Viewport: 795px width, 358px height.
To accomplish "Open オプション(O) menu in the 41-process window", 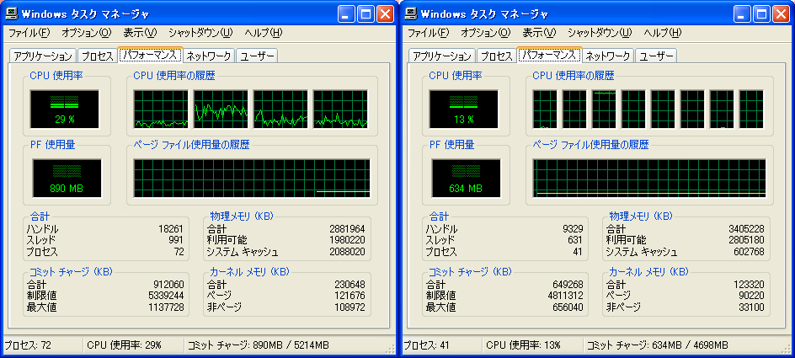I will pos(484,33).
